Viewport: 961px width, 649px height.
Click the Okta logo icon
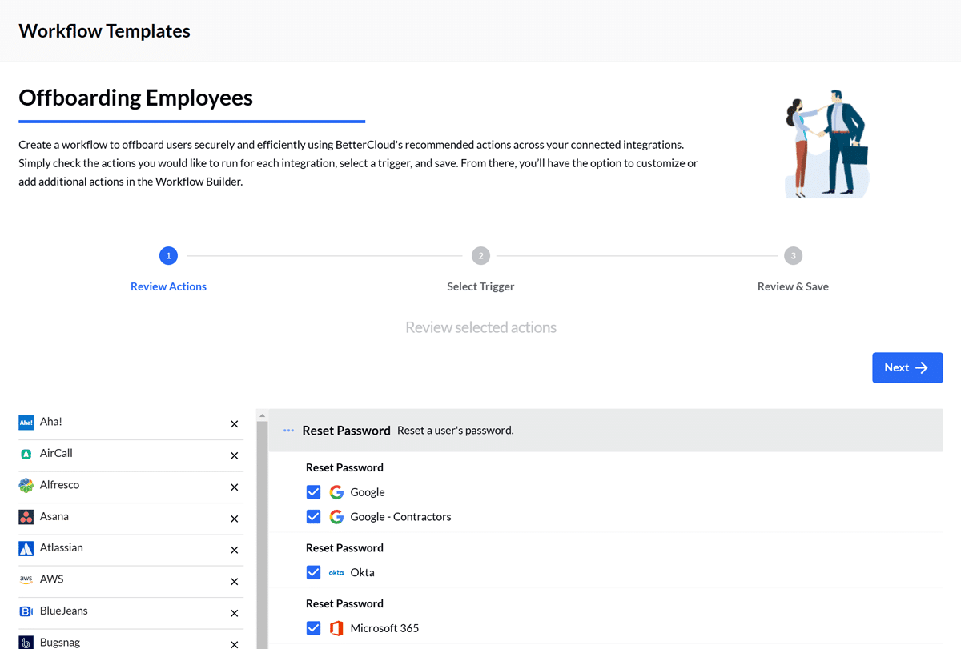[336, 573]
